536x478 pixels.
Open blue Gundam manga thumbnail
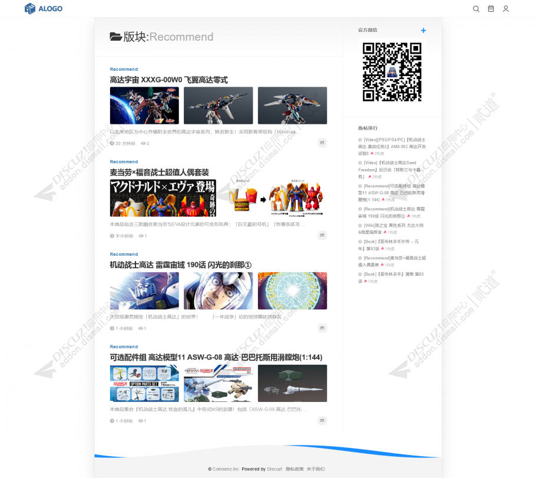pos(144,291)
